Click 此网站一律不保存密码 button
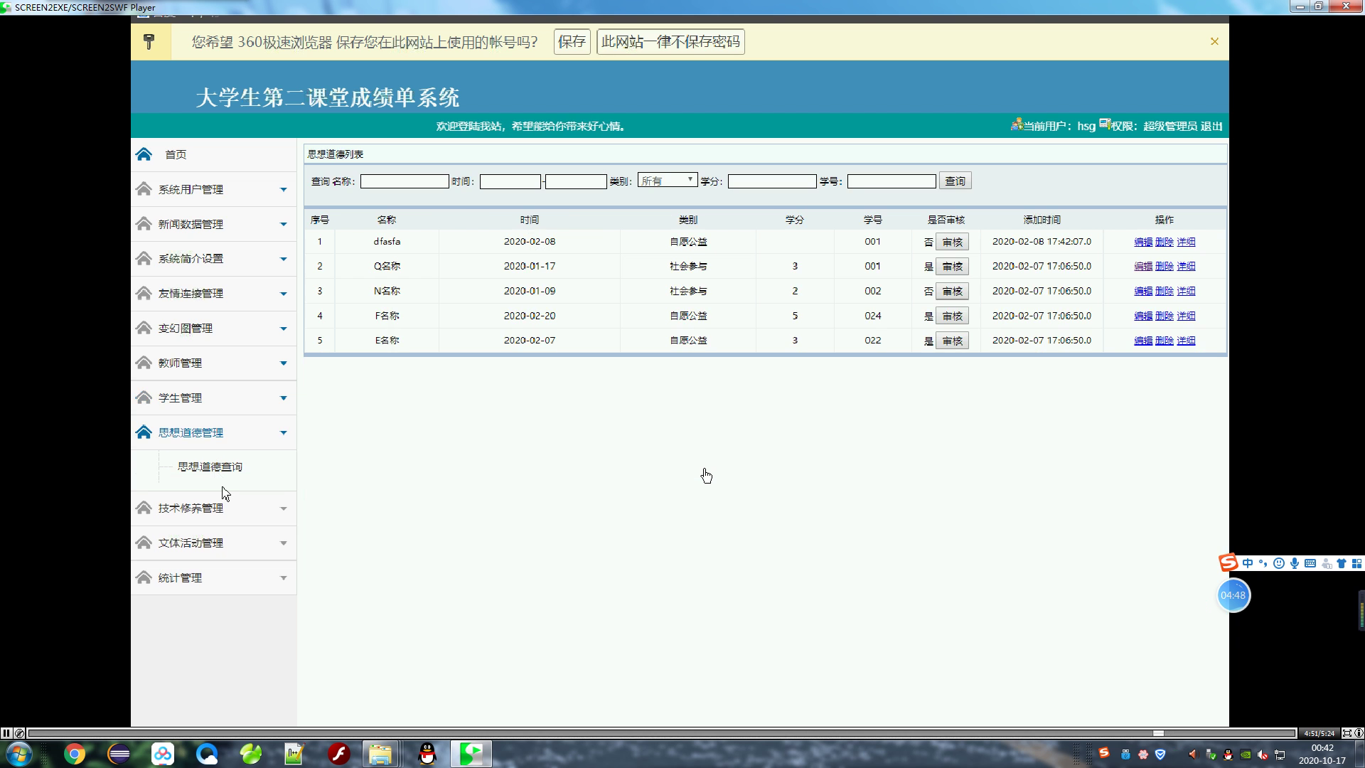This screenshot has height=768, width=1365. pos(670,42)
